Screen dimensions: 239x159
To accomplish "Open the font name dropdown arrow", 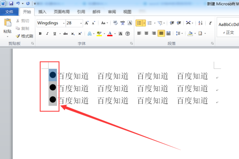I will coord(64,23).
